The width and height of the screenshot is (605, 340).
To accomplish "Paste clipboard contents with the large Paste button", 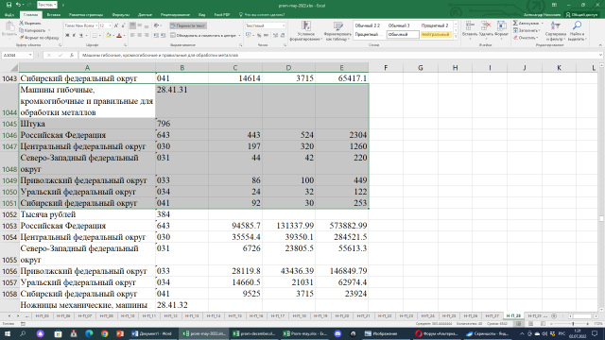I will [9, 29].
